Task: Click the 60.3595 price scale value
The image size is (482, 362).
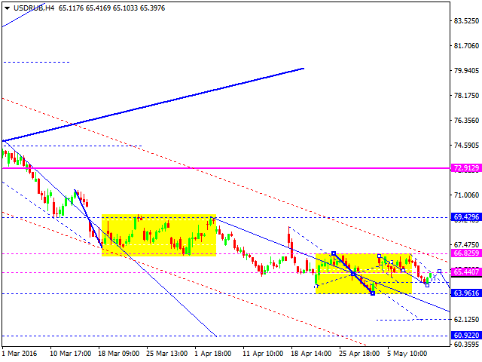Action: coord(466,344)
